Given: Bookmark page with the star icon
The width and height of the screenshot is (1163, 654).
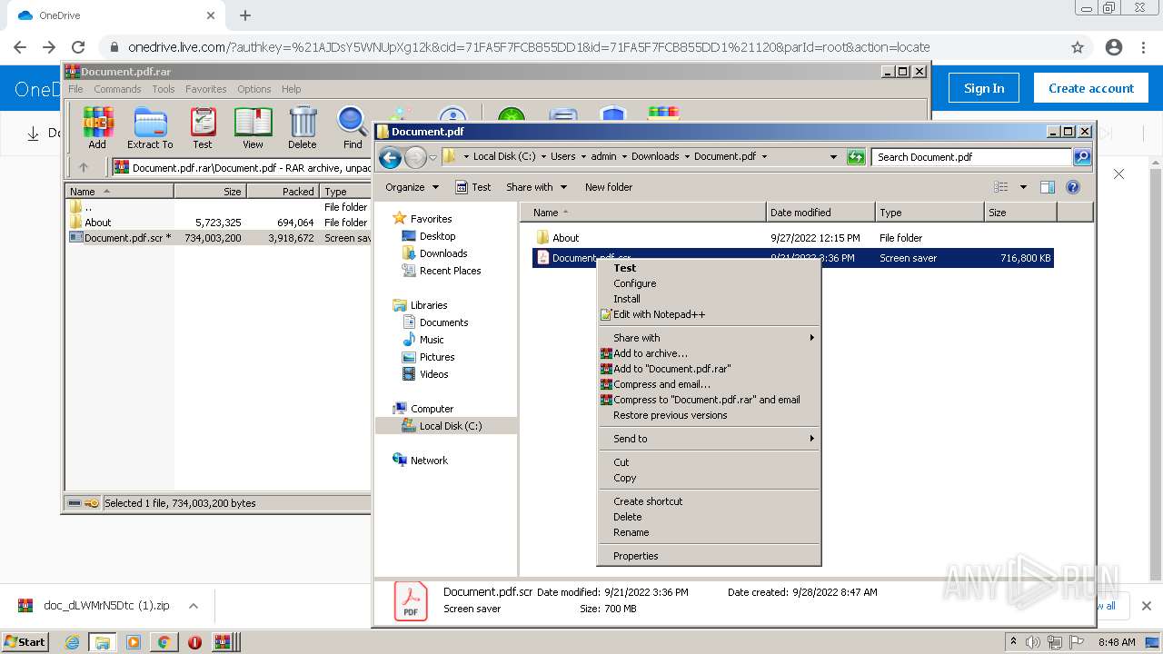Looking at the screenshot, I should coord(1078,47).
